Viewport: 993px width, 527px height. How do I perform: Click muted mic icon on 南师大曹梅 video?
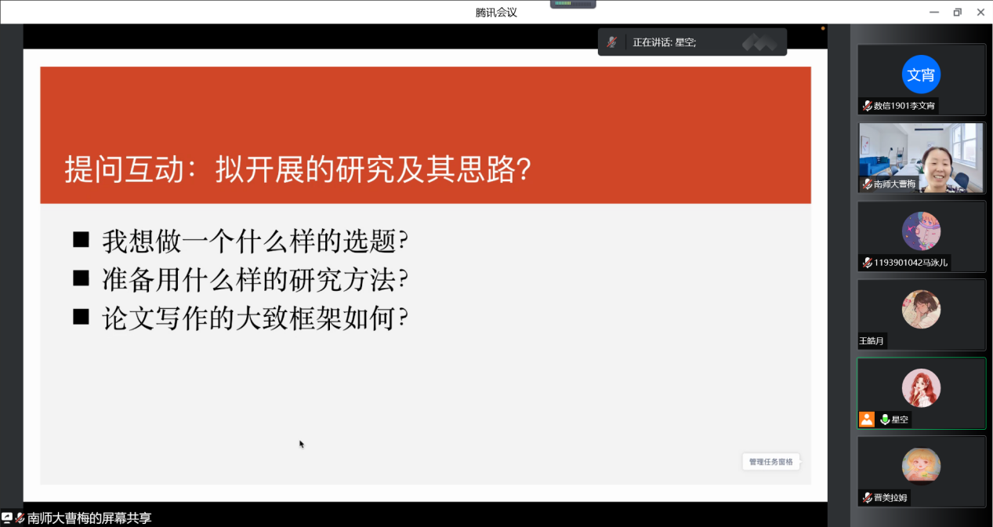867,184
